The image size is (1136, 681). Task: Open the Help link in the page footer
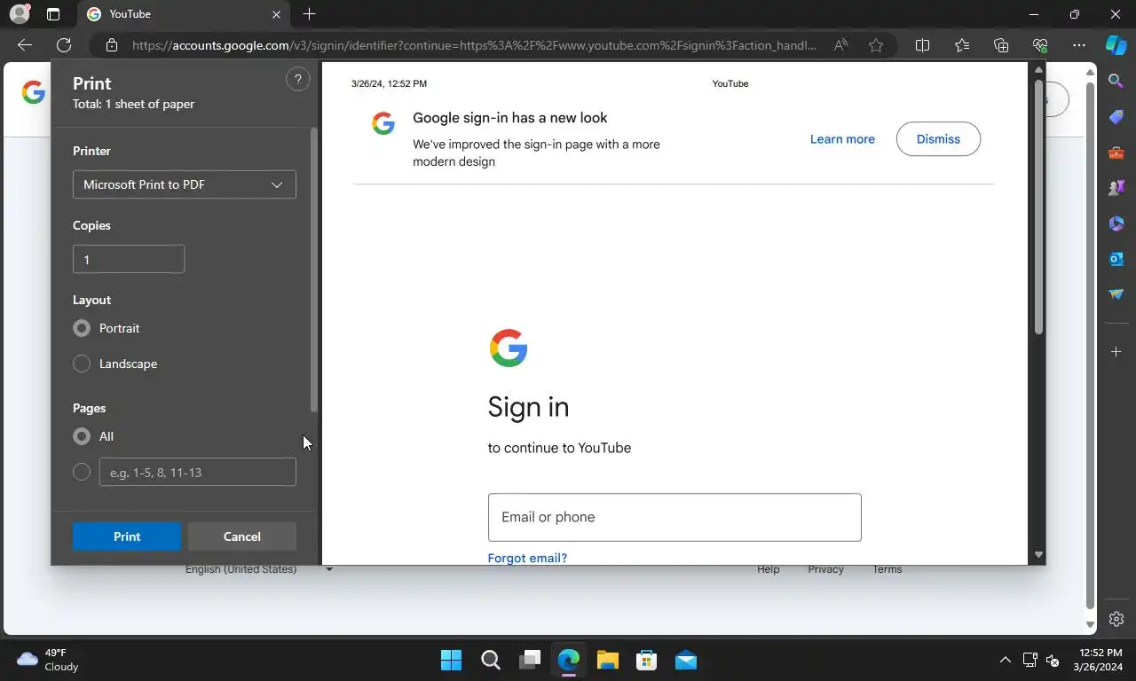click(x=769, y=569)
